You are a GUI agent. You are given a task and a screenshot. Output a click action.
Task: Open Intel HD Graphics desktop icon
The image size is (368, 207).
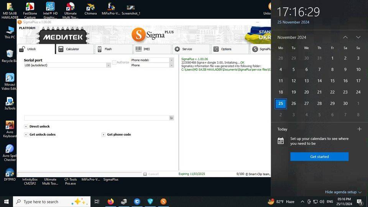click(50, 10)
